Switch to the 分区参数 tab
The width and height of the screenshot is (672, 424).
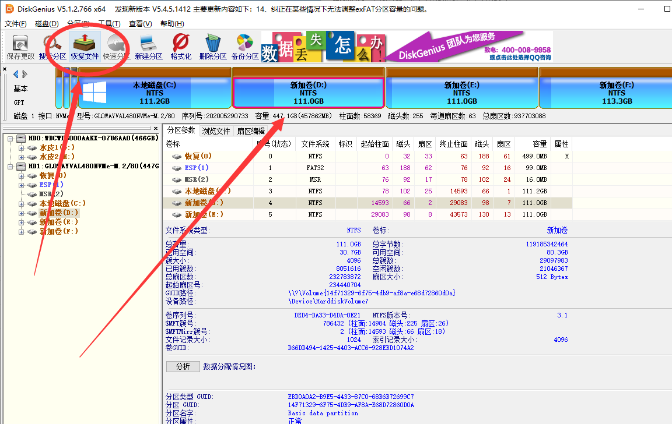pos(181,130)
